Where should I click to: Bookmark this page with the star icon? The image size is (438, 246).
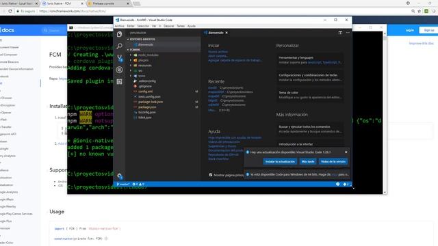pos(420,11)
